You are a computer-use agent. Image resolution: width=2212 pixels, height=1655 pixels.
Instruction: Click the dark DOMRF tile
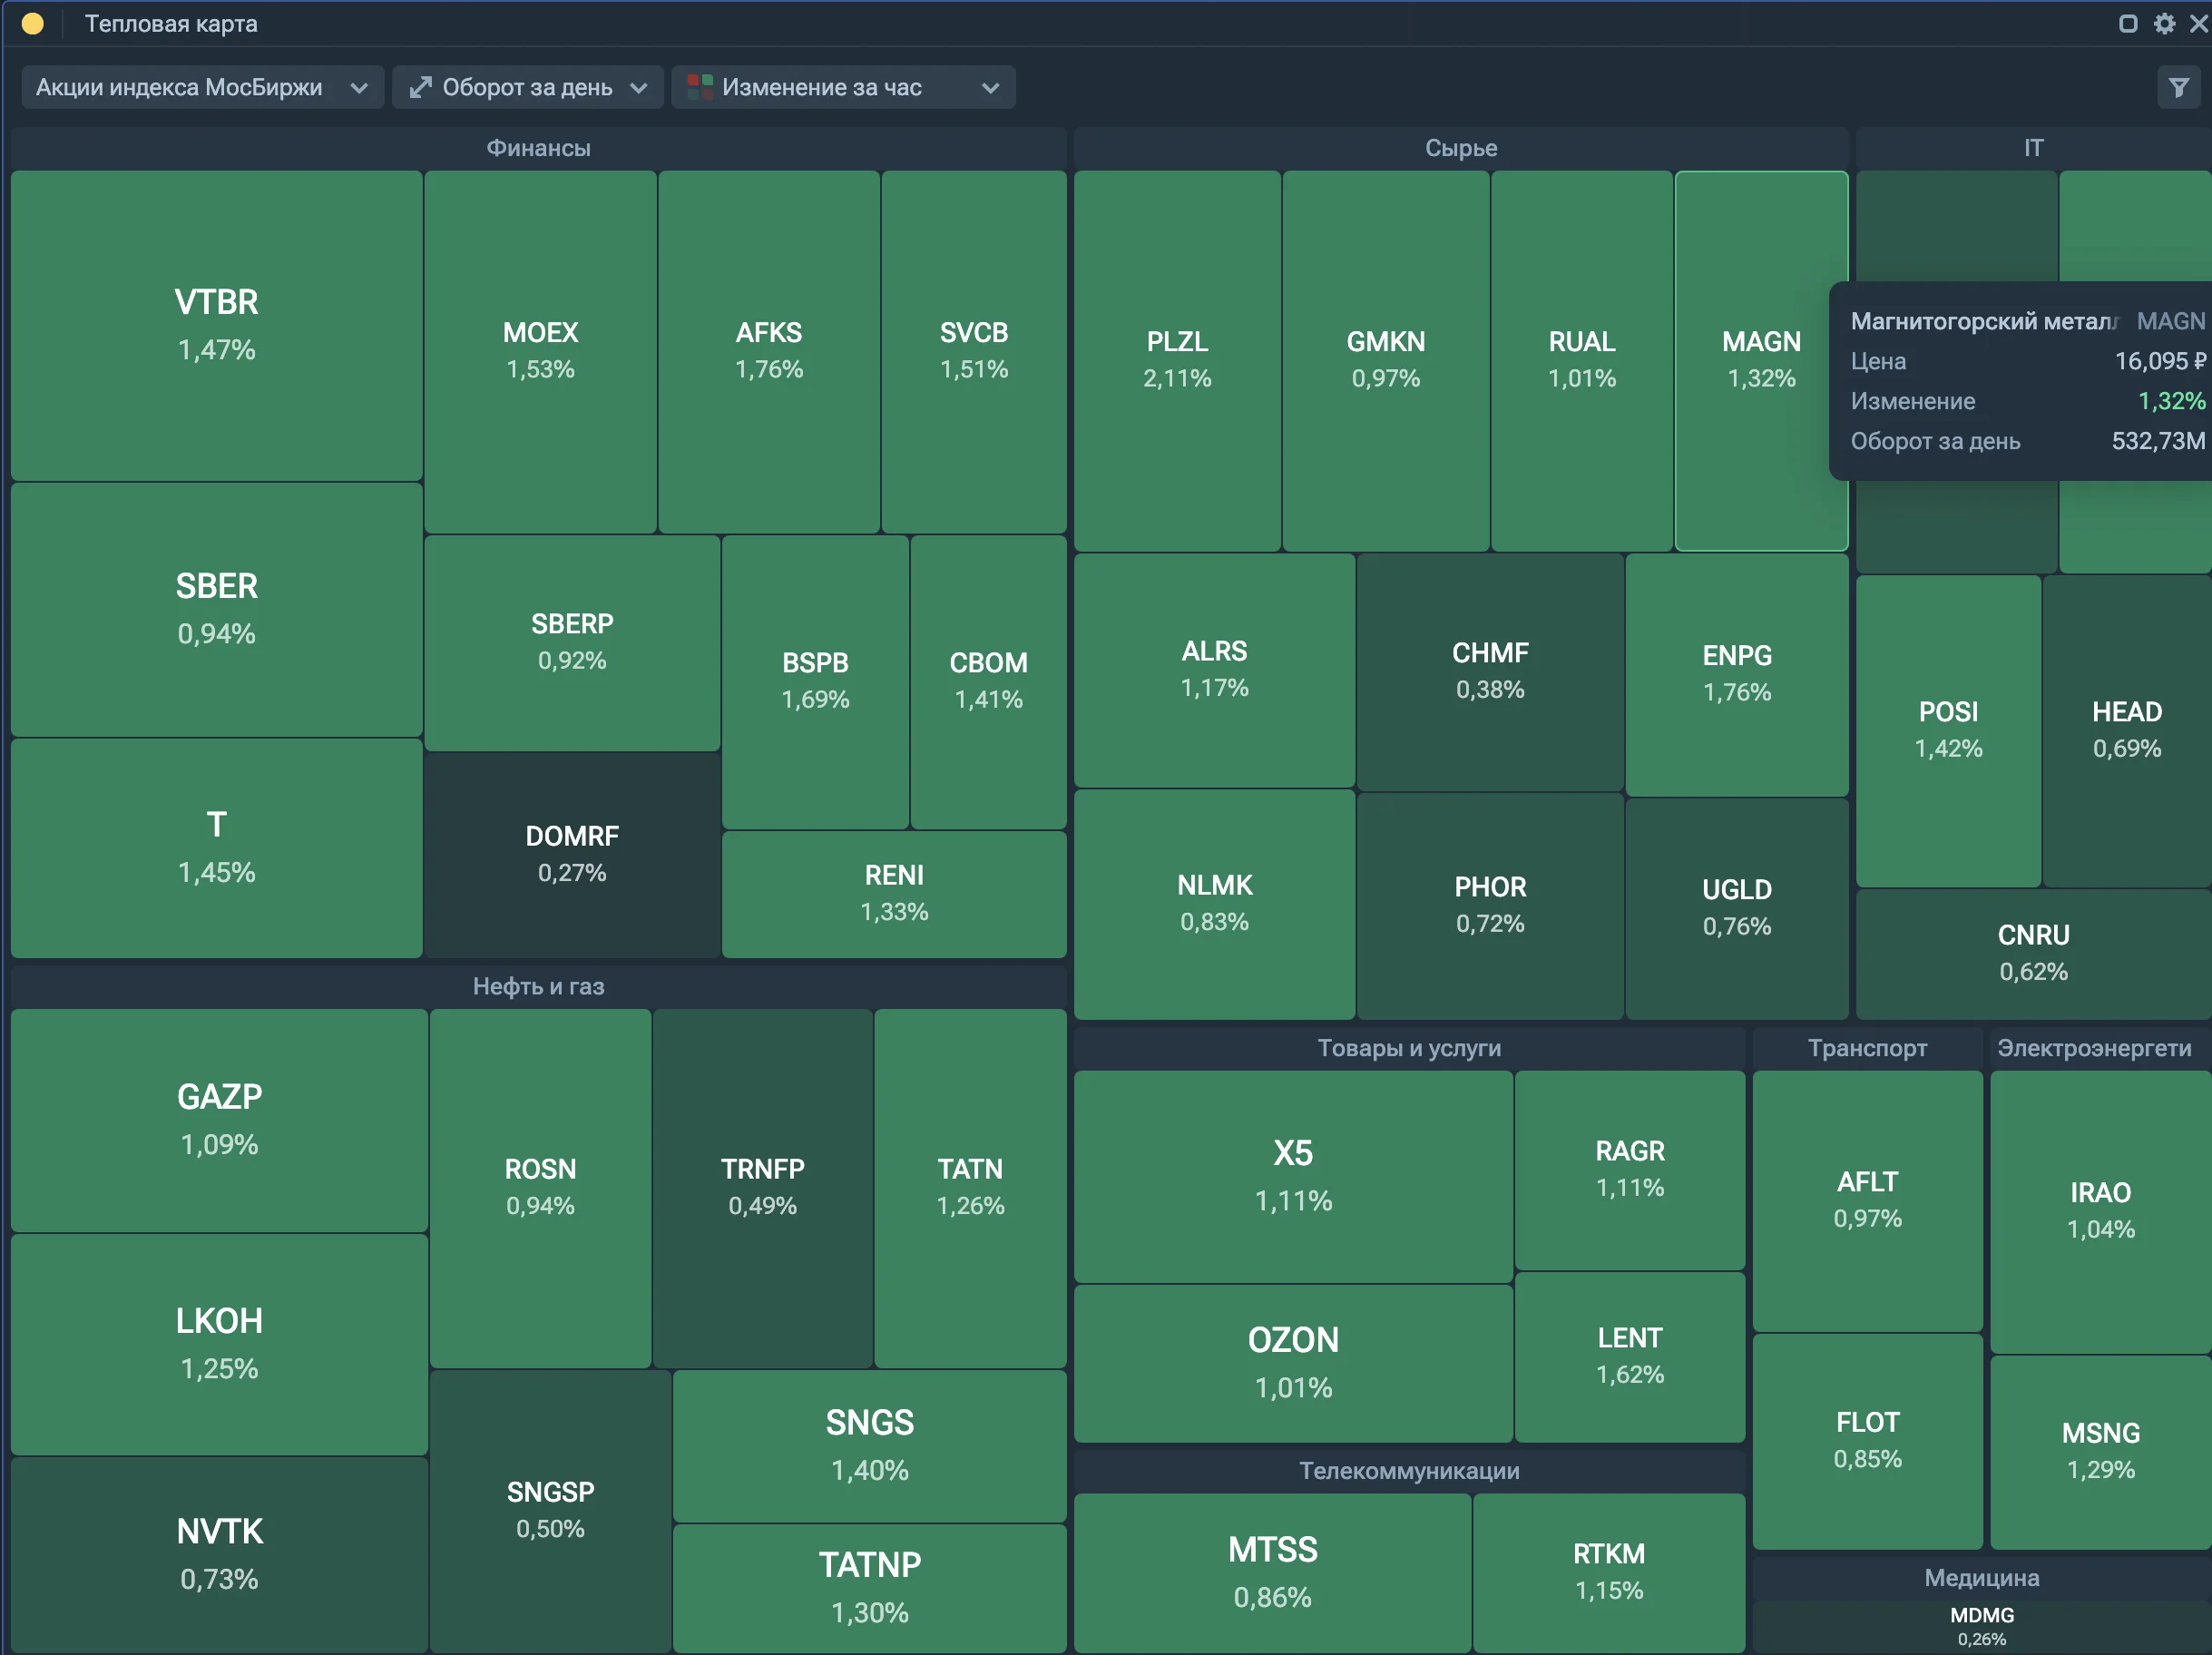click(x=572, y=855)
